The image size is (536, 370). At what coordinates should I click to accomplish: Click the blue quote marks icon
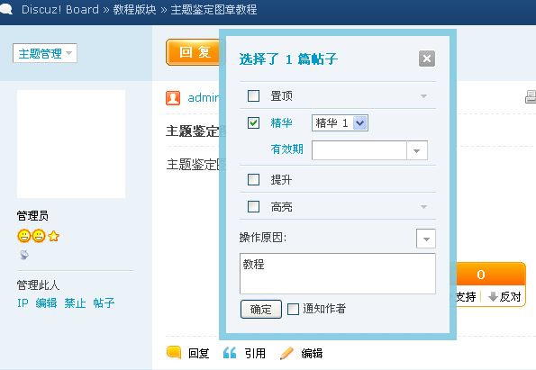[230, 353]
